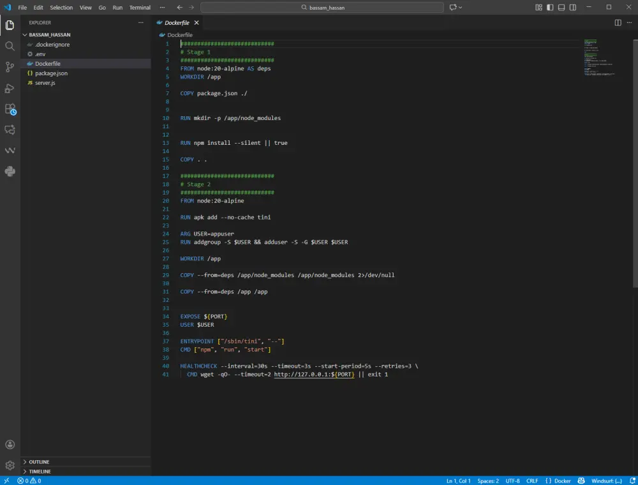The height and width of the screenshot is (485, 638).
Task: Close the Dockerfile editor tab
Action: click(197, 22)
